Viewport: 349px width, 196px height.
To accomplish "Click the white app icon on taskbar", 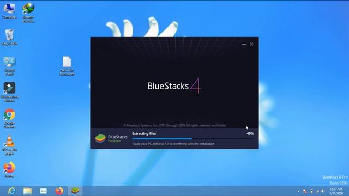I will 44,191.
